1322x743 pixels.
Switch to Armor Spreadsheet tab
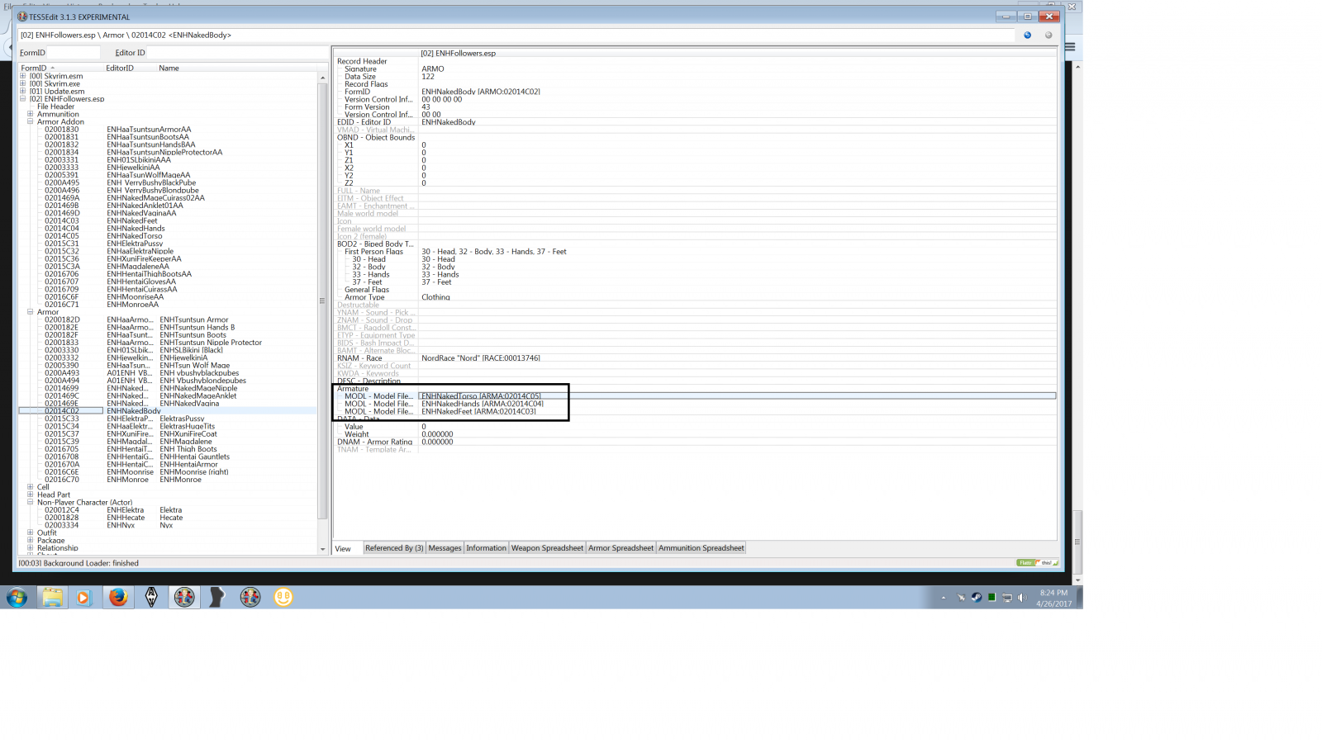621,548
